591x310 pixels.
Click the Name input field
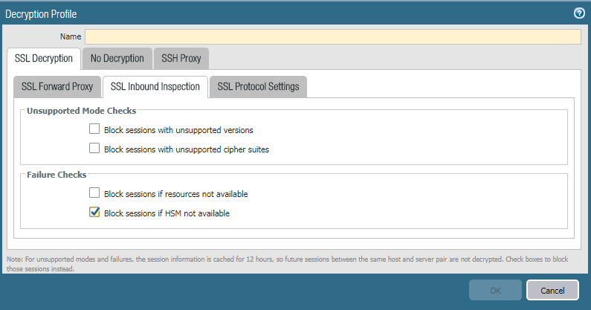tap(332, 37)
